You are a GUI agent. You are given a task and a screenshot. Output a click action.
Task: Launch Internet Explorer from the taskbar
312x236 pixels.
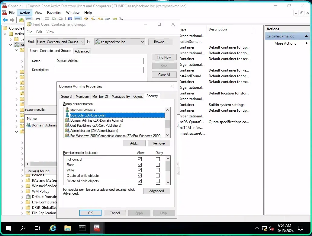tap(53, 228)
